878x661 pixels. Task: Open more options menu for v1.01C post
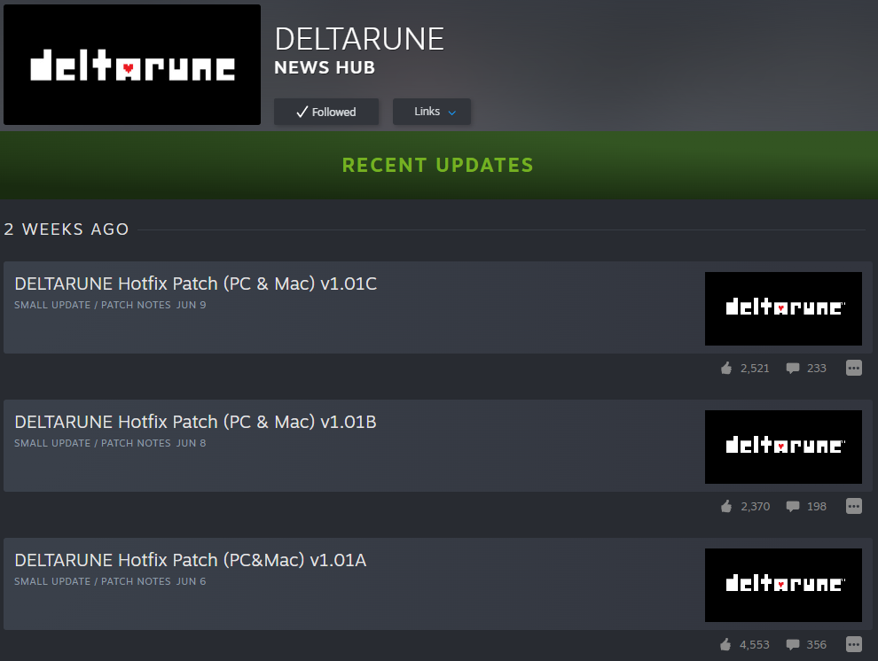pos(853,368)
